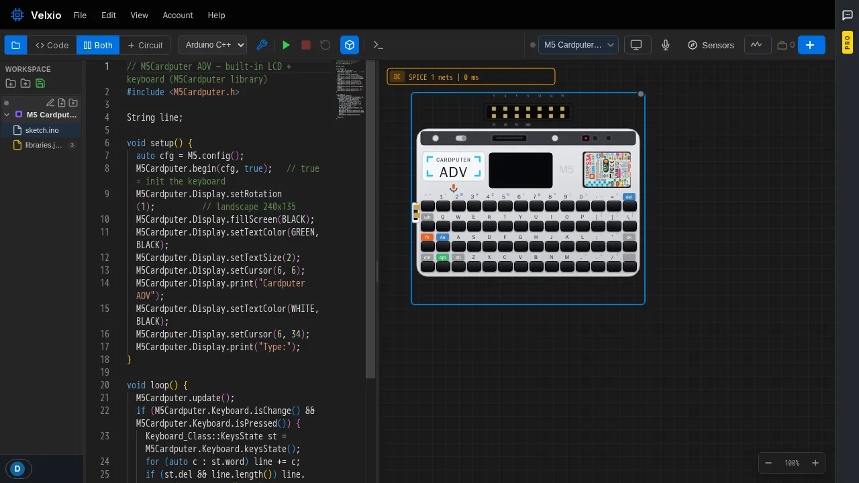This screenshot has width=859, height=483.
Task: Open the Edit menu
Action: click(109, 15)
